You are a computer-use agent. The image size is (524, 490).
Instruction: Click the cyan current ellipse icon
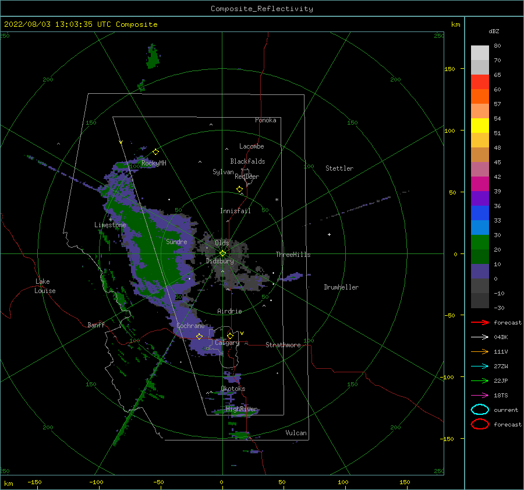click(480, 410)
